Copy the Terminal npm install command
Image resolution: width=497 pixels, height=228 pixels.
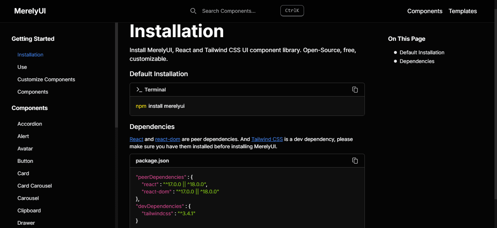click(355, 90)
